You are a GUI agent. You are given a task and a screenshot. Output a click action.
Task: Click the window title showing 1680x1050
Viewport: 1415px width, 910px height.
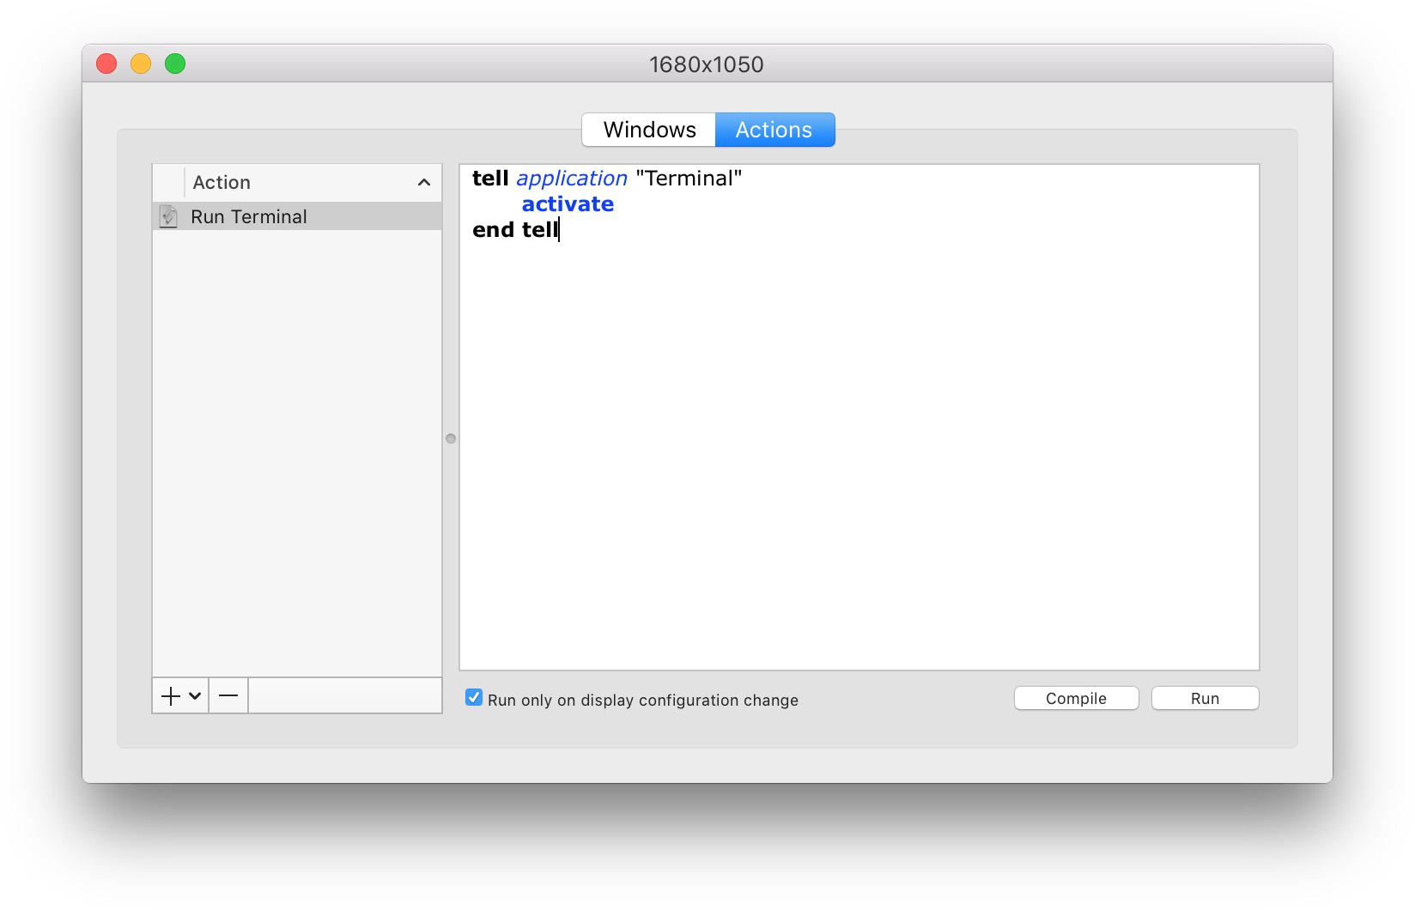click(x=706, y=64)
